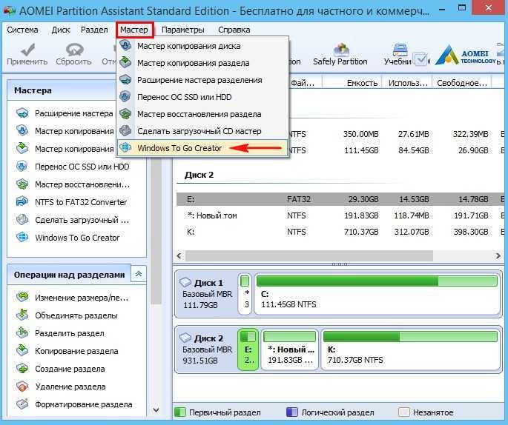Open the Диск menu
Viewport: 508px width, 425px height.
pyautogui.click(x=61, y=30)
